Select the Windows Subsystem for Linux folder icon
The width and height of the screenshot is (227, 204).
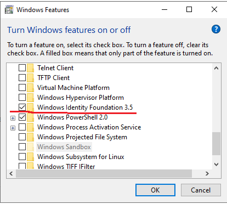(x=30, y=157)
